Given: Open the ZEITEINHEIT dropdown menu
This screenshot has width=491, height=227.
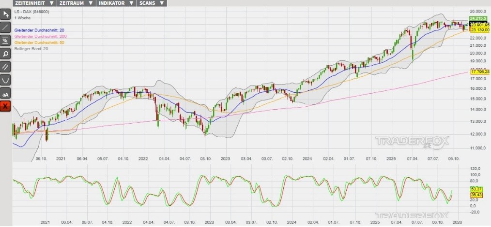Looking at the screenshot, I should tap(34, 3).
